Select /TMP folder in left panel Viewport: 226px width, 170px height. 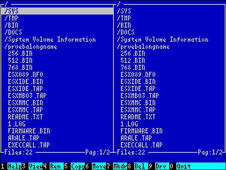pos(11,18)
